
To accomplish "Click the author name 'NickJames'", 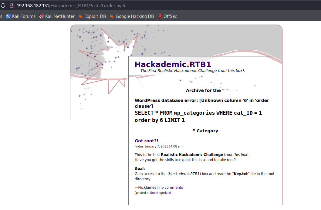I will pos(147,188).
